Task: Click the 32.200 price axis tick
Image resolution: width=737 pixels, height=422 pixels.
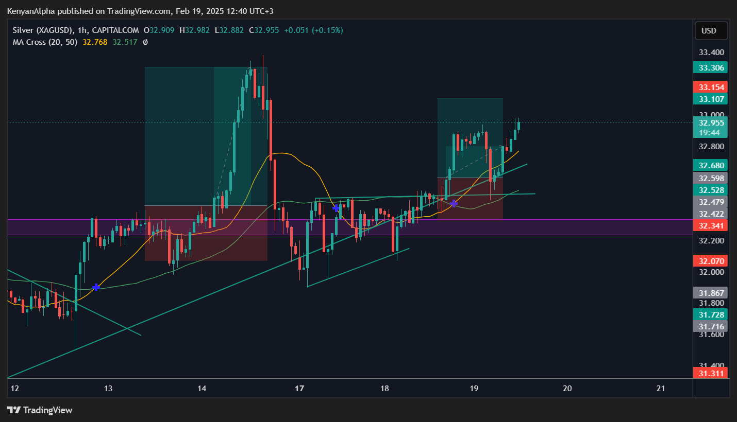Action: click(711, 240)
